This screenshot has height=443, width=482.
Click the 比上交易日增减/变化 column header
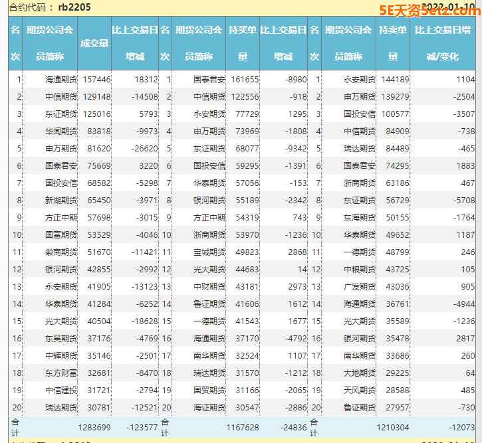[x=443, y=43]
